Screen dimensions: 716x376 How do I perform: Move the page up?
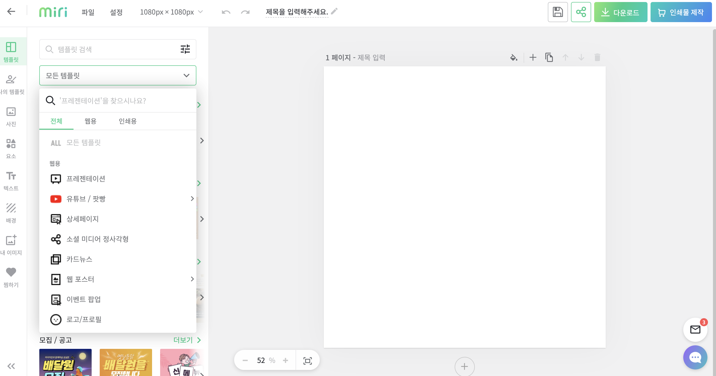click(565, 58)
